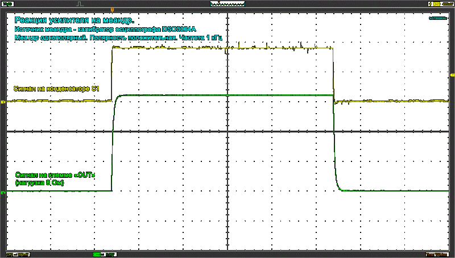This screenshot has height=258, width=455.
Task: Select the trigger level marker on right edge
Action: click(452, 75)
